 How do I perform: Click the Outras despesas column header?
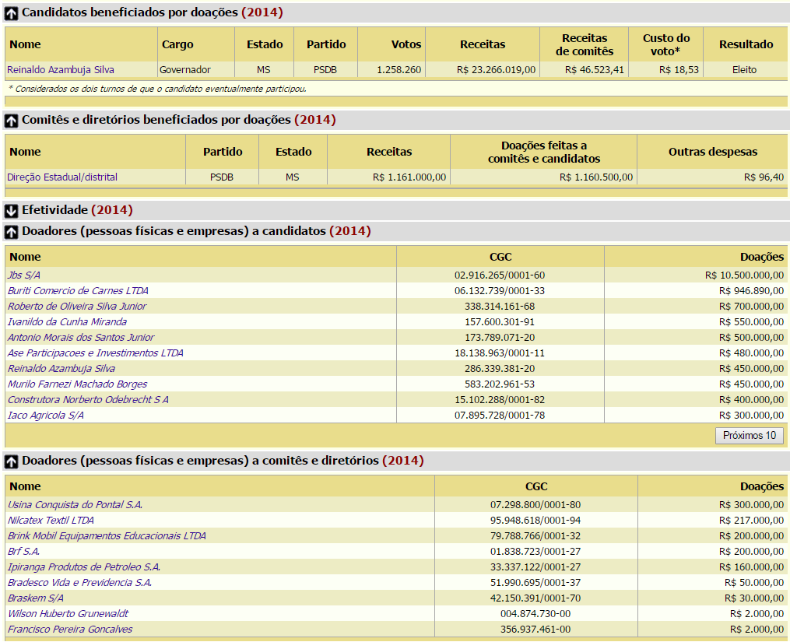[x=712, y=152]
